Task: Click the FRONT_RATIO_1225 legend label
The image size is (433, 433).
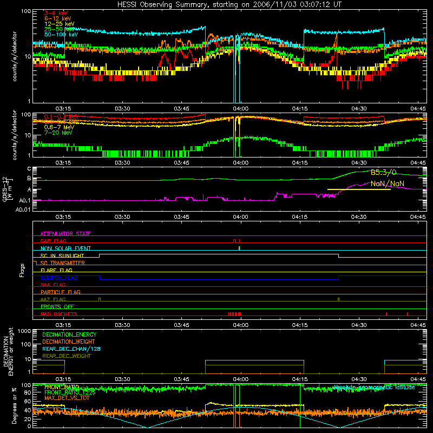Action: coord(70,392)
